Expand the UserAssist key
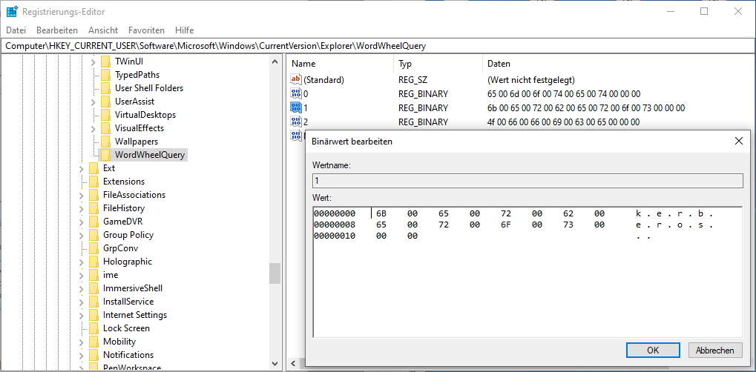The height and width of the screenshot is (372, 756). [93, 102]
